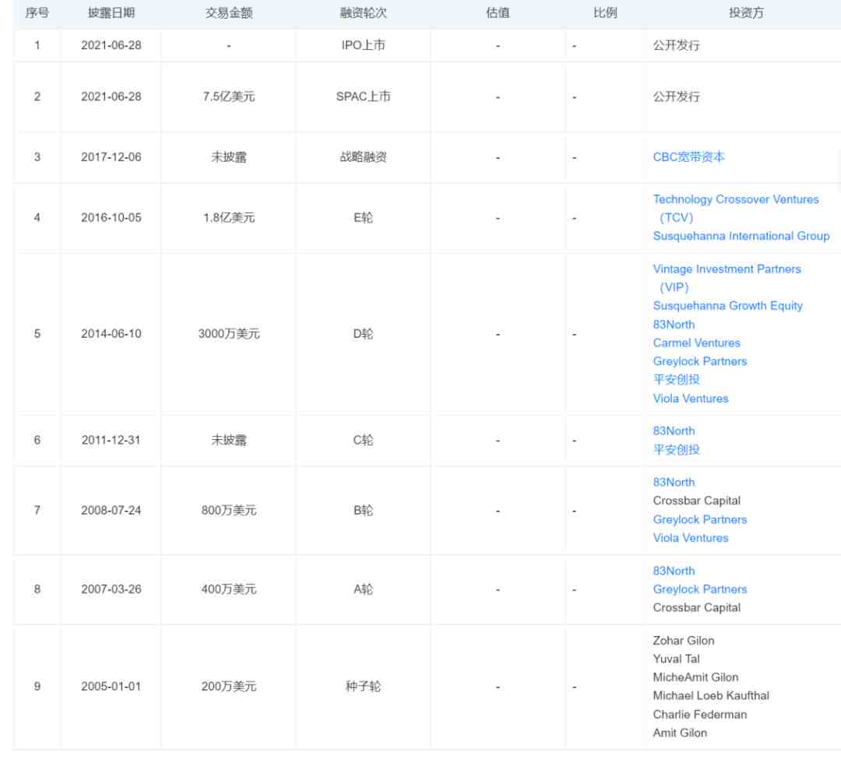Click the Charlie Federman investor name
841x759 pixels.
coord(699,715)
